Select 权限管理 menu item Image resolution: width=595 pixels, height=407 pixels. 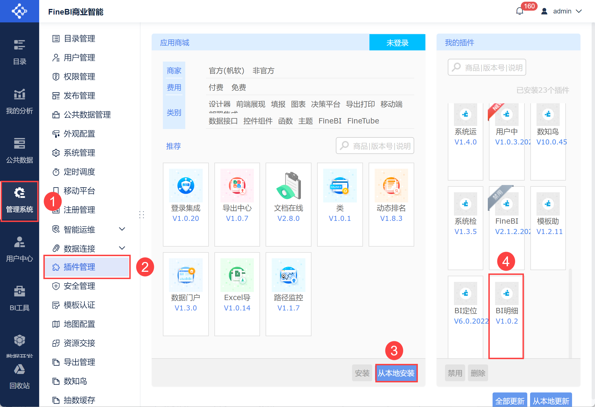point(74,77)
